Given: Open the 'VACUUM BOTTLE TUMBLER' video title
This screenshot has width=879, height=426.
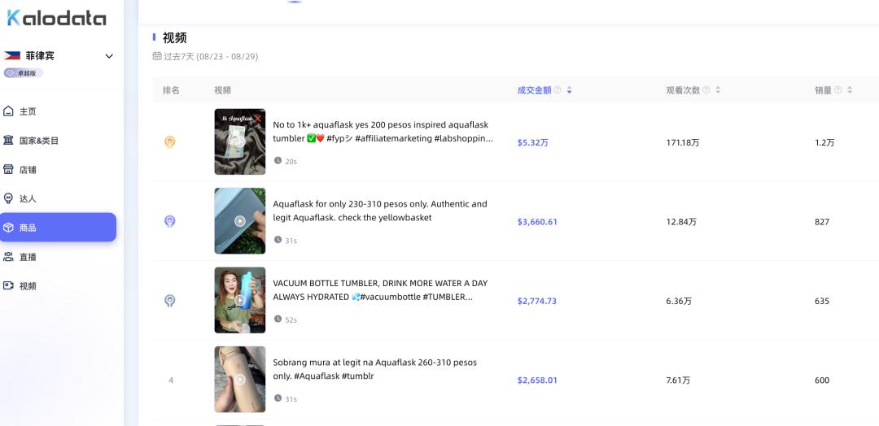Looking at the screenshot, I should coord(380,290).
